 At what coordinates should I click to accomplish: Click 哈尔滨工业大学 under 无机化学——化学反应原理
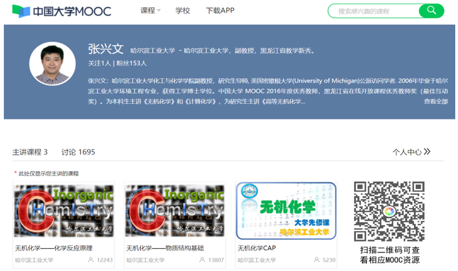click(34, 260)
